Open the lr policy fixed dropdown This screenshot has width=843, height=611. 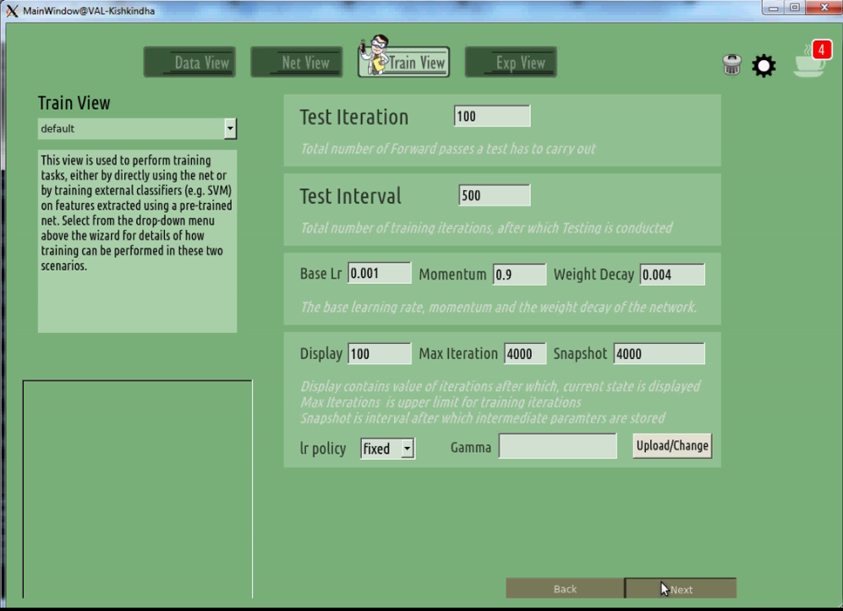click(x=387, y=448)
